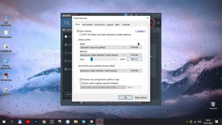Open the Home section in Bandicam sidebar
The image size is (222, 125).
click(x=66, y=37)
